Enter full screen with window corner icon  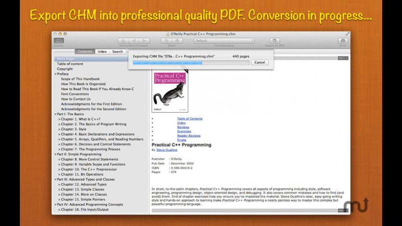point(347,34)
